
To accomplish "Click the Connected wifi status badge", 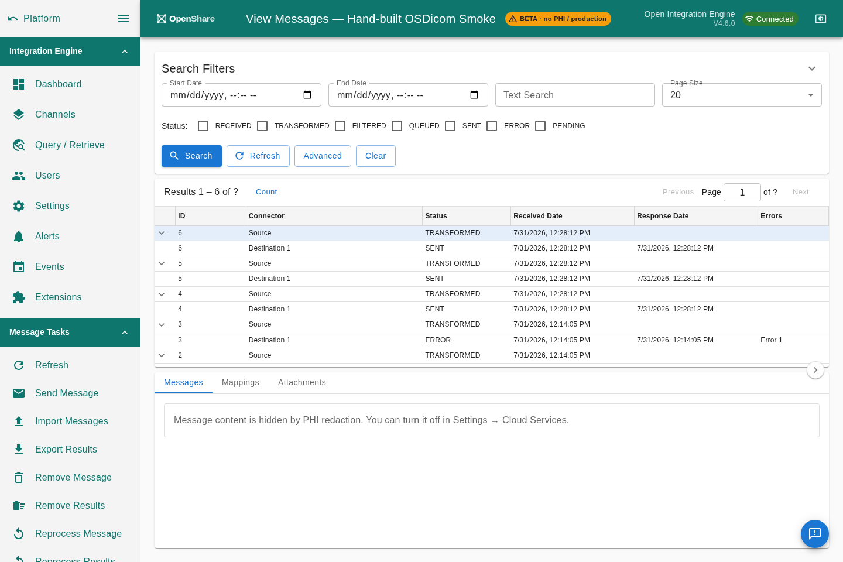I will coord(770,19).
